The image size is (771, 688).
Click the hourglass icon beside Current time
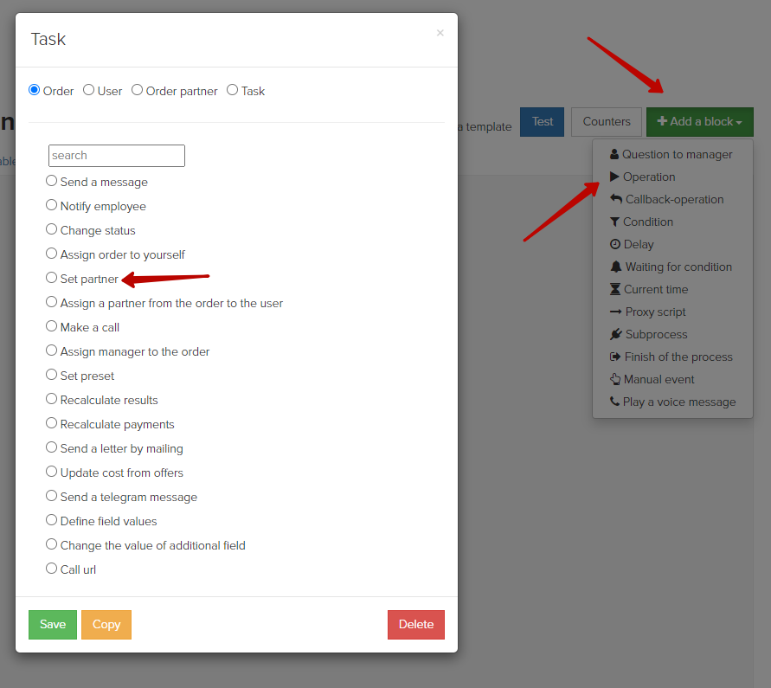615,289
